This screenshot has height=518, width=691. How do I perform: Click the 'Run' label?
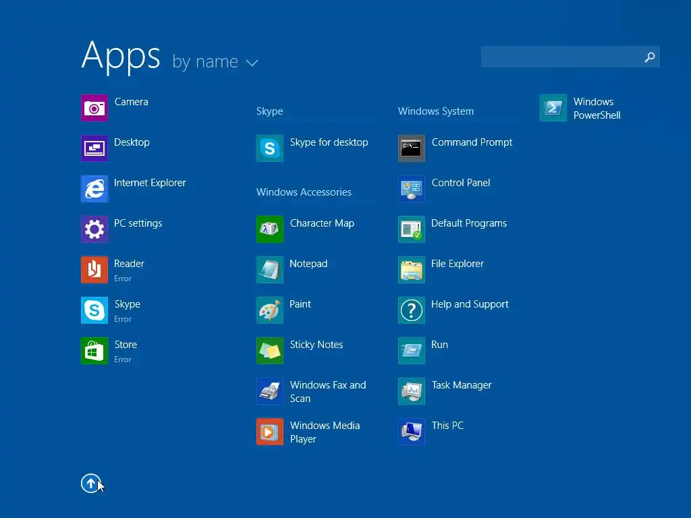(x=439, y=345)
